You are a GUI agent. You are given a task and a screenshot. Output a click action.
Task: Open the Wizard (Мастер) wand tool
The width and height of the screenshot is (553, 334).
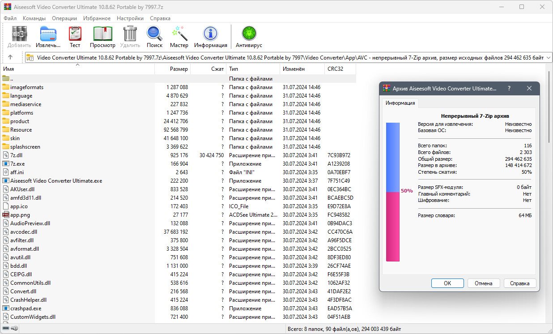pyautogui.click(x=179, y=37)
